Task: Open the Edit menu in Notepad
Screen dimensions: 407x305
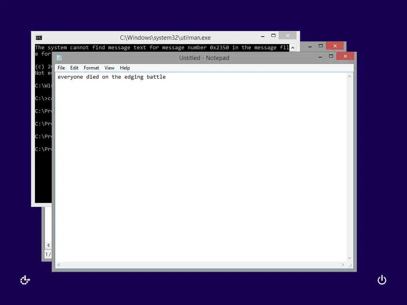Action: [74, 68]
